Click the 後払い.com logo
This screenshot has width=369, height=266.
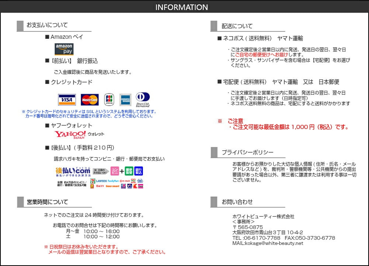click(x=73, y=171)
